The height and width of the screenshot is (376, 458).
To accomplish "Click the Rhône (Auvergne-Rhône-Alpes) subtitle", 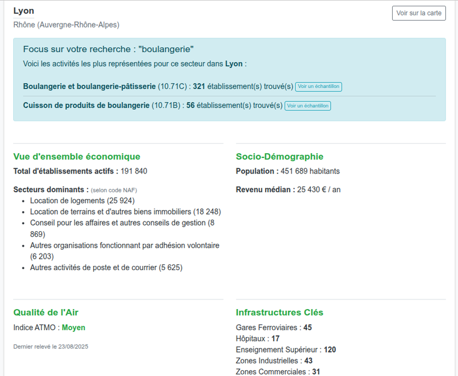I will click(x=66, y=25).
